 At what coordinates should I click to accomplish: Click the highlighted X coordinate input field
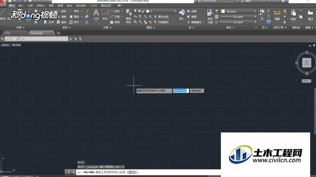(x=181, y=91)
